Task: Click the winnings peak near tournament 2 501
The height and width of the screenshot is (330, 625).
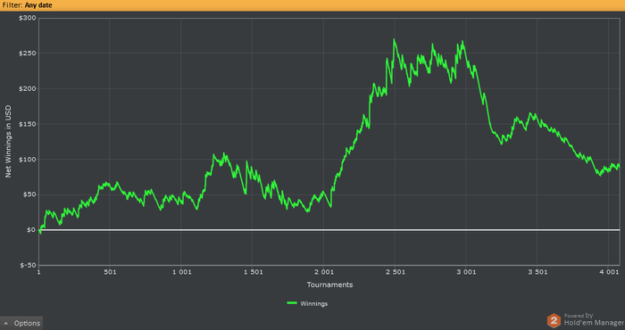Action: coord(394,39)
